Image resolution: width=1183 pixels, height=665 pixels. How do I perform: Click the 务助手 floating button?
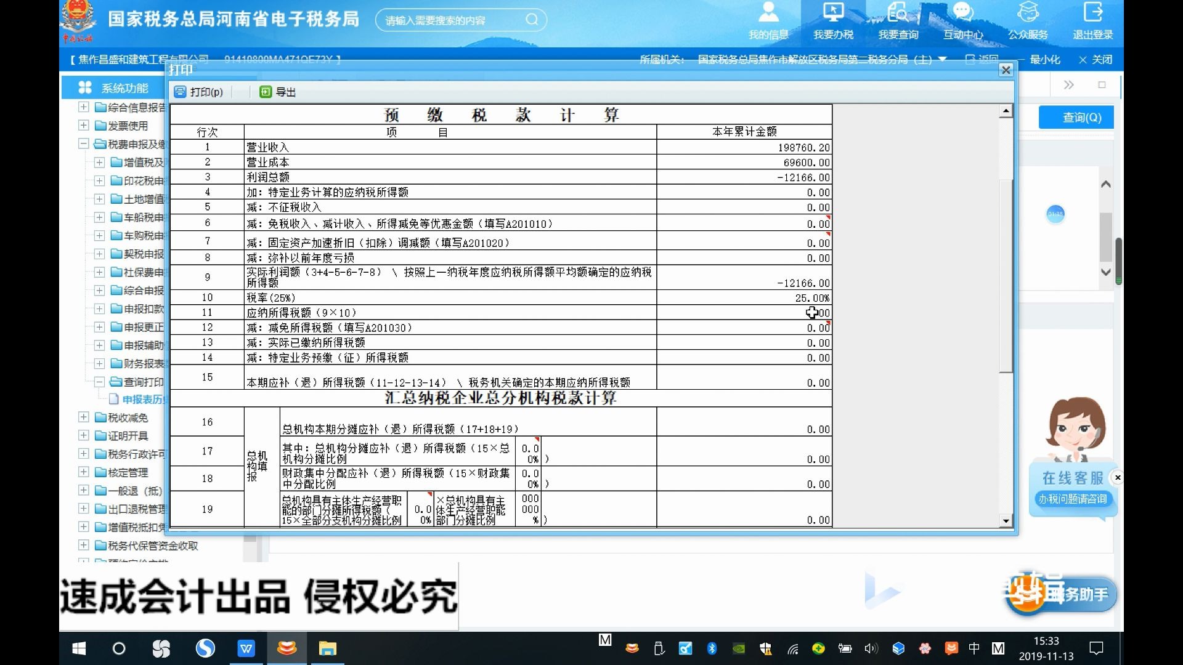tap(1061, 594)
